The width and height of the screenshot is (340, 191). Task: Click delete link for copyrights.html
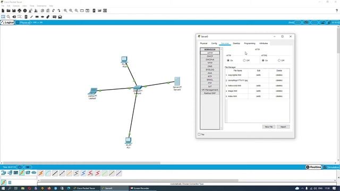point(279,75)
